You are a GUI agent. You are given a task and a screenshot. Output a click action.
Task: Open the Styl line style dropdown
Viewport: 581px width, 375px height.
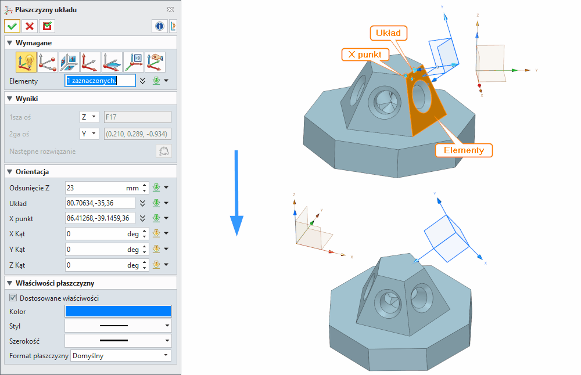(118, 326)
